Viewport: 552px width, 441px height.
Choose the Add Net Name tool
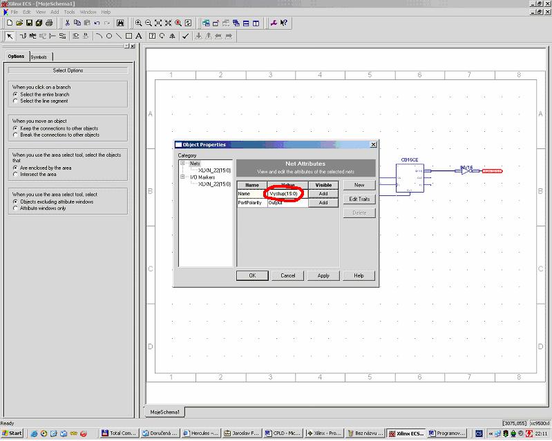(32, 36)
